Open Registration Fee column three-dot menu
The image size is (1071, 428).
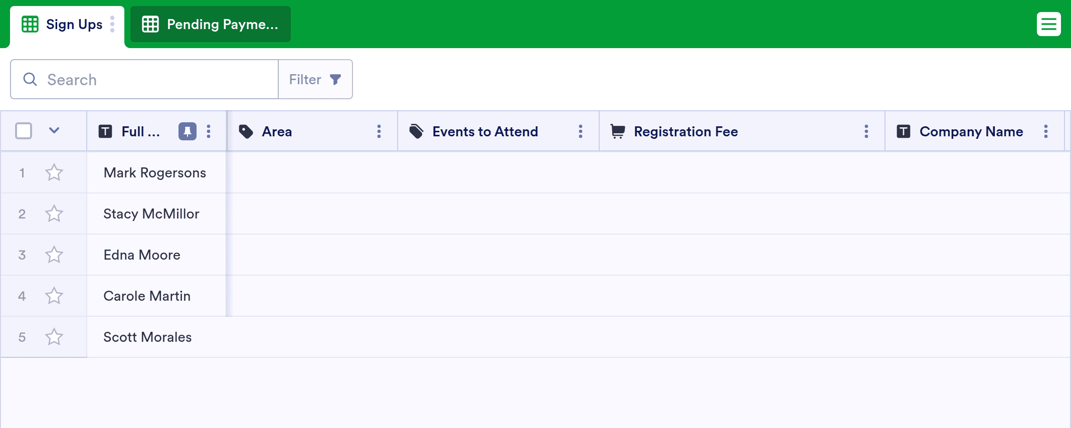point(866,131)
